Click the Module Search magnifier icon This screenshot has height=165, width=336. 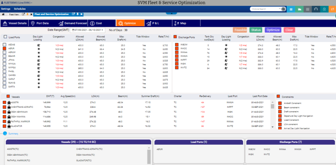coord(283,9)
